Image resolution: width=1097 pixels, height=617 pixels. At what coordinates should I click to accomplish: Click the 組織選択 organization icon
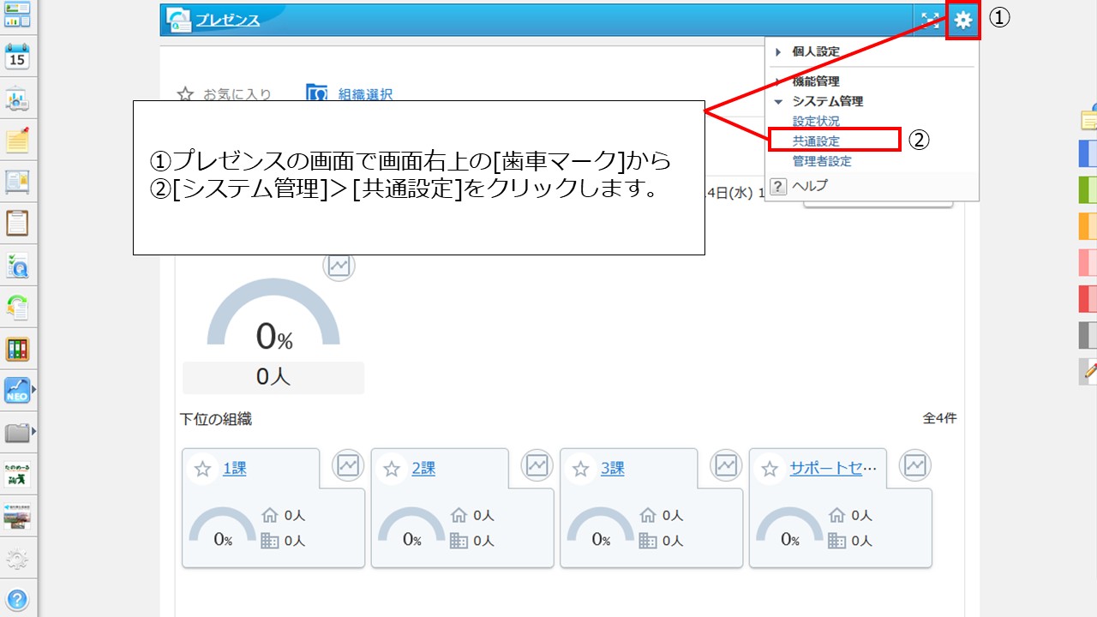pyautogui.click(x=317, y=94)
